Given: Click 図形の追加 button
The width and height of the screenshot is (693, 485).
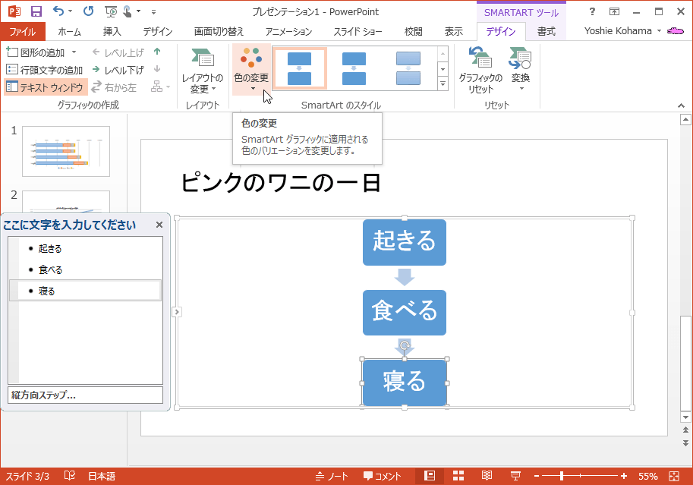Looking at the screenshot, I should click(x=36, y=52).
